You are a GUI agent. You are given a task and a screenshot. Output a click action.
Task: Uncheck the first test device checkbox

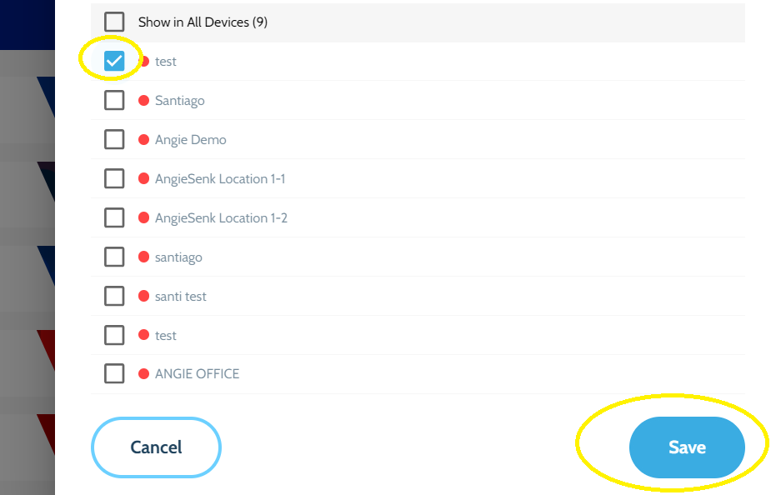coord(114,61)
